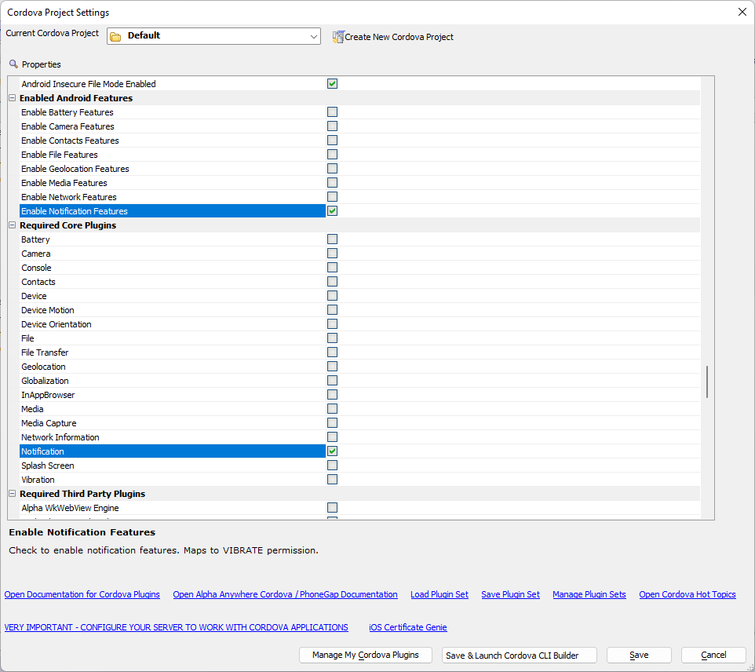Screen dimensions: 755x672
Task: Click the Save Plugin Set link
Action: (x=510, y=594)
